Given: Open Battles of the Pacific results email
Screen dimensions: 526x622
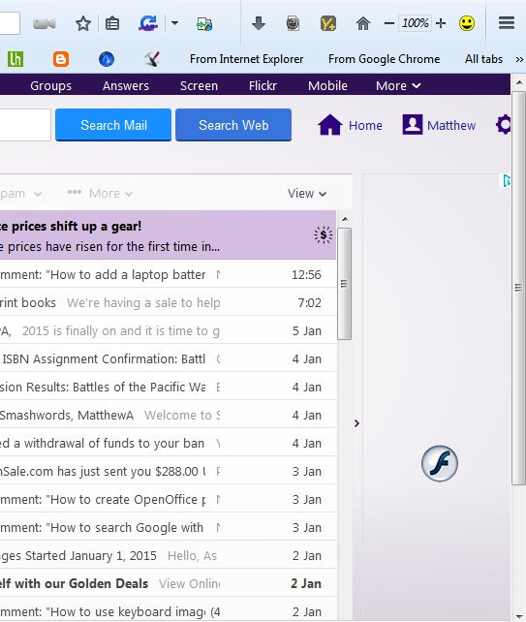Looking at the screenshot, I should click(x=168, y=387).
